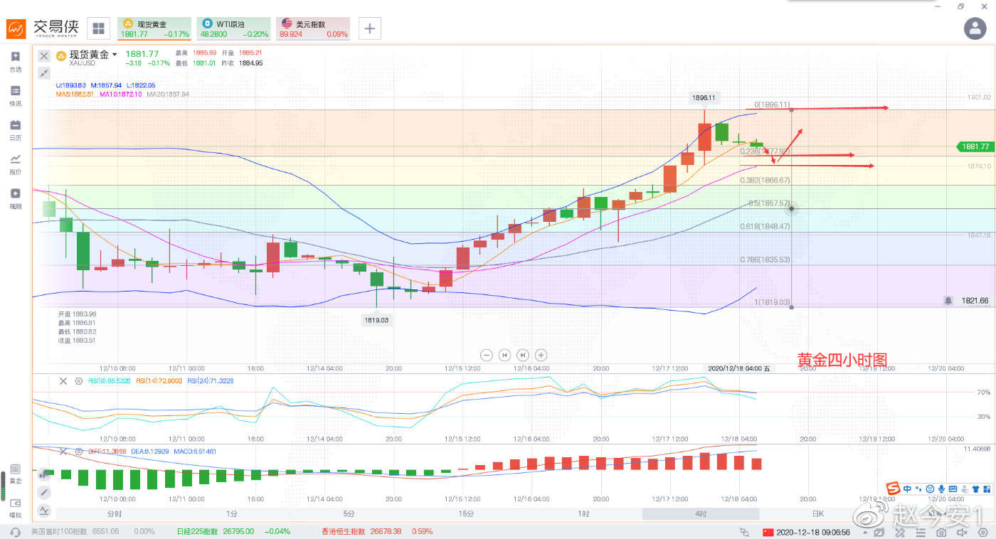The width and height of the screenshot is (996, 539).
Task: Switch to the 美元指数 instrument tab
Action: (x=313, y=28)
